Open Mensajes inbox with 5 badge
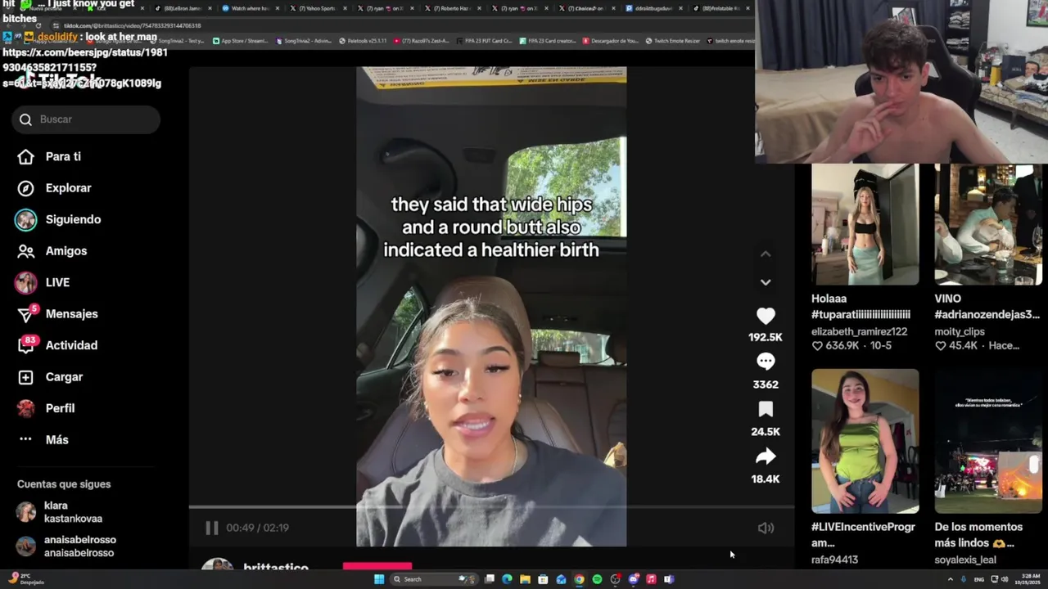 [x=57, y=314]
